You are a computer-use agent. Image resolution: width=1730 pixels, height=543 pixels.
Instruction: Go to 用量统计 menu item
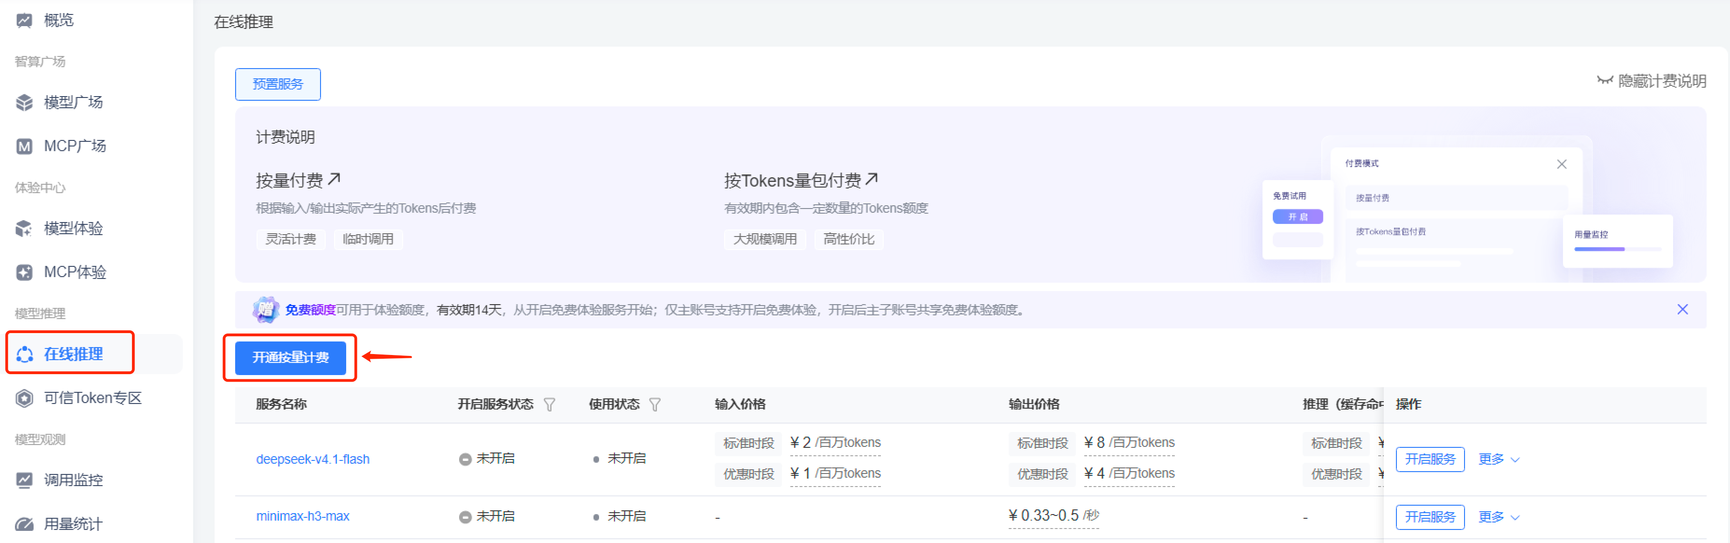(x=73, y=524)
